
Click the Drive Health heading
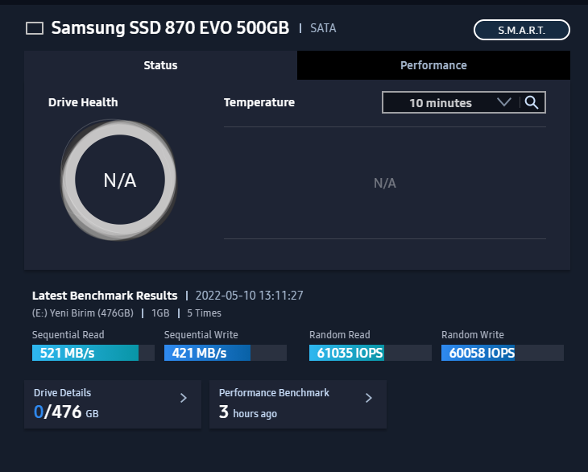click(83, 102)
